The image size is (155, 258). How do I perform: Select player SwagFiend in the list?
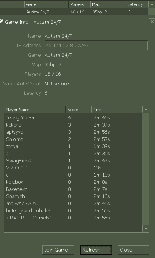(73, 161)
